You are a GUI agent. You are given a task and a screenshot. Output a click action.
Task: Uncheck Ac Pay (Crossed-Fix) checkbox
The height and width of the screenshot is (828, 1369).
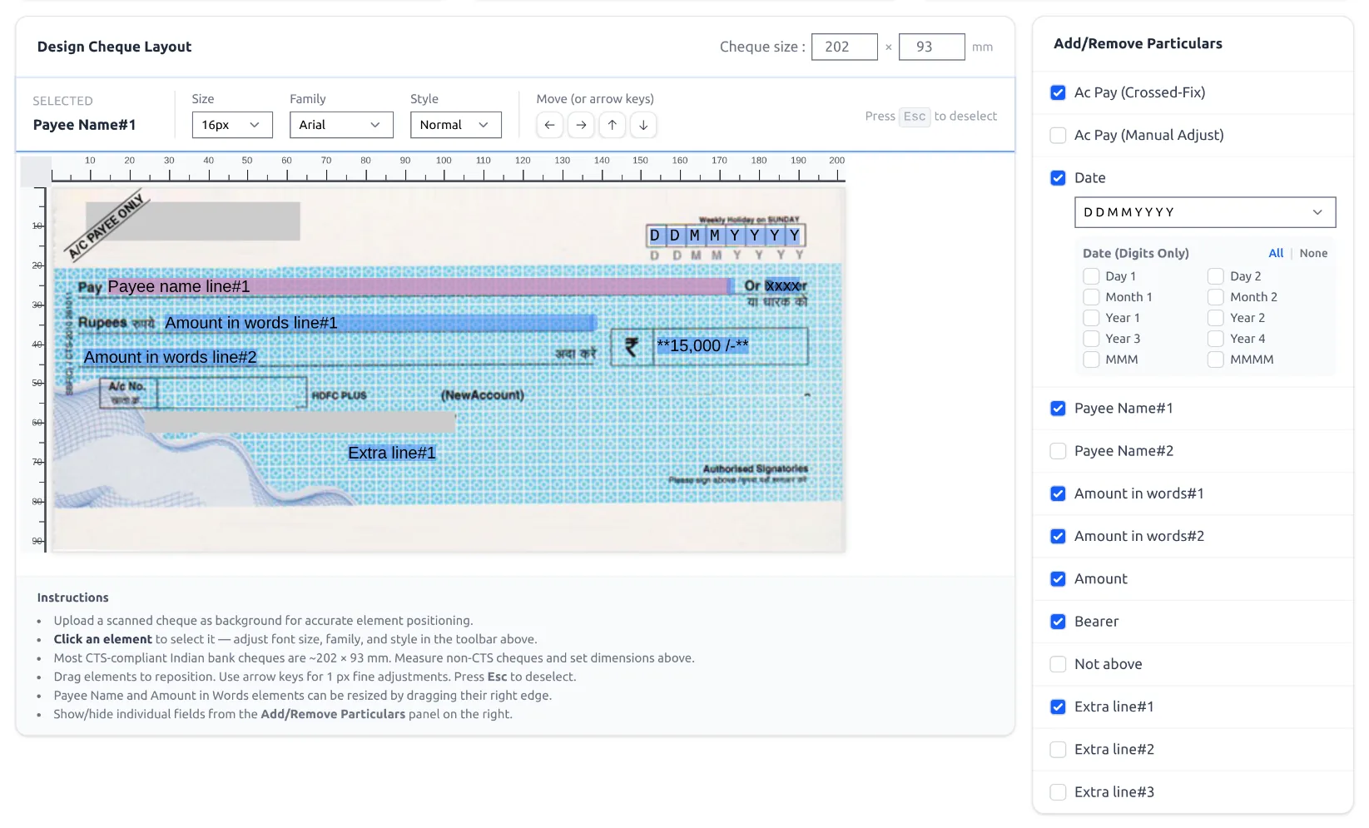[1058, 92]
